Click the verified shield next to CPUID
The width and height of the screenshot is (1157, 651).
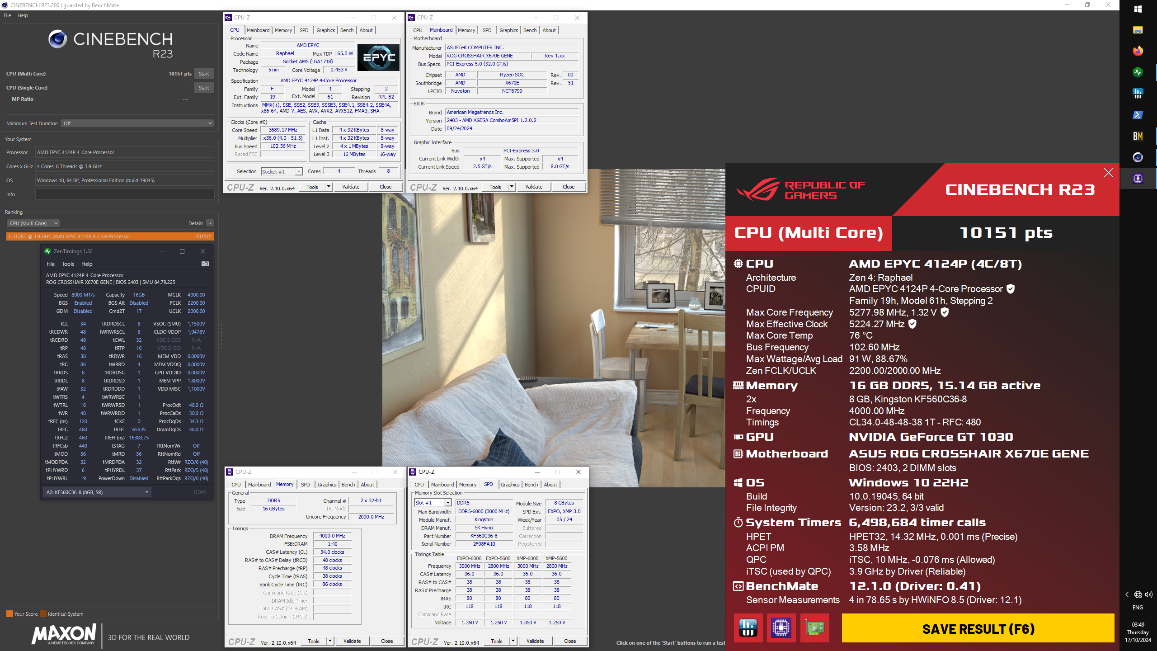(x=1011, y=289)
